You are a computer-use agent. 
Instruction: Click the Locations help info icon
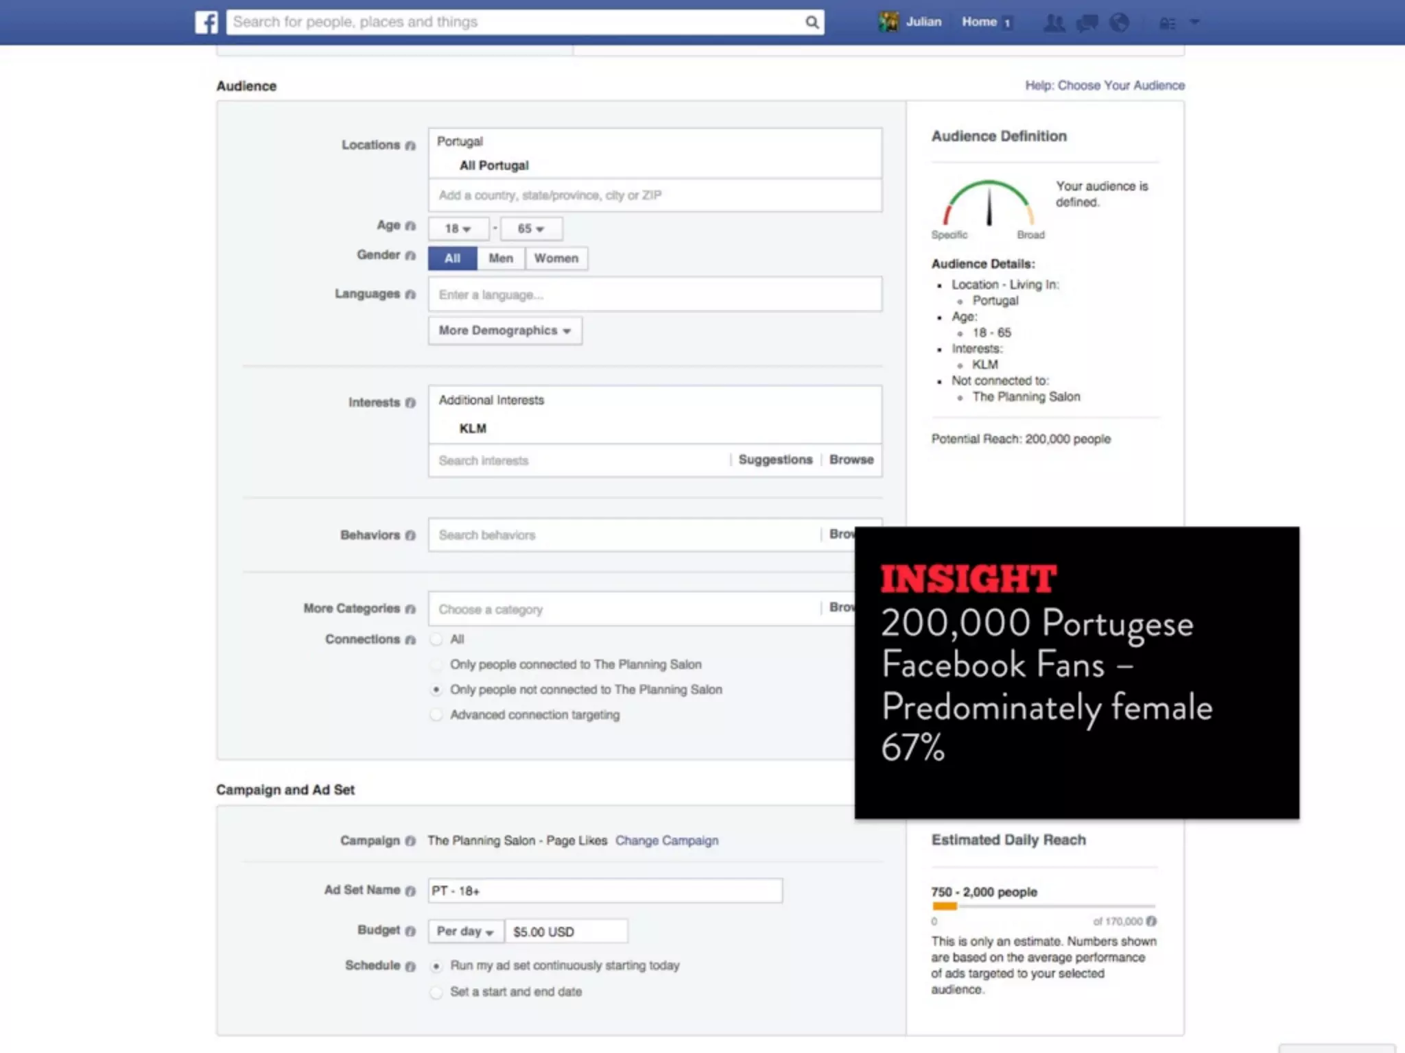(x=410, y=145)
